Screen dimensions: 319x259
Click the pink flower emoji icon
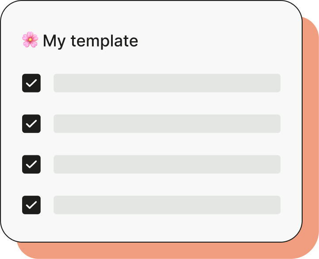point(30,40)
